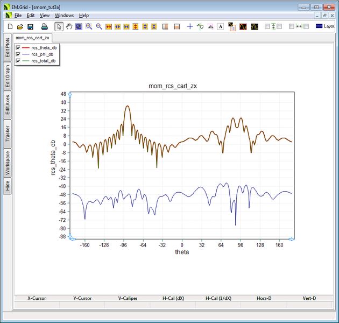Open the Windows menu
This screenshot has height=323, width=339.
64,16
